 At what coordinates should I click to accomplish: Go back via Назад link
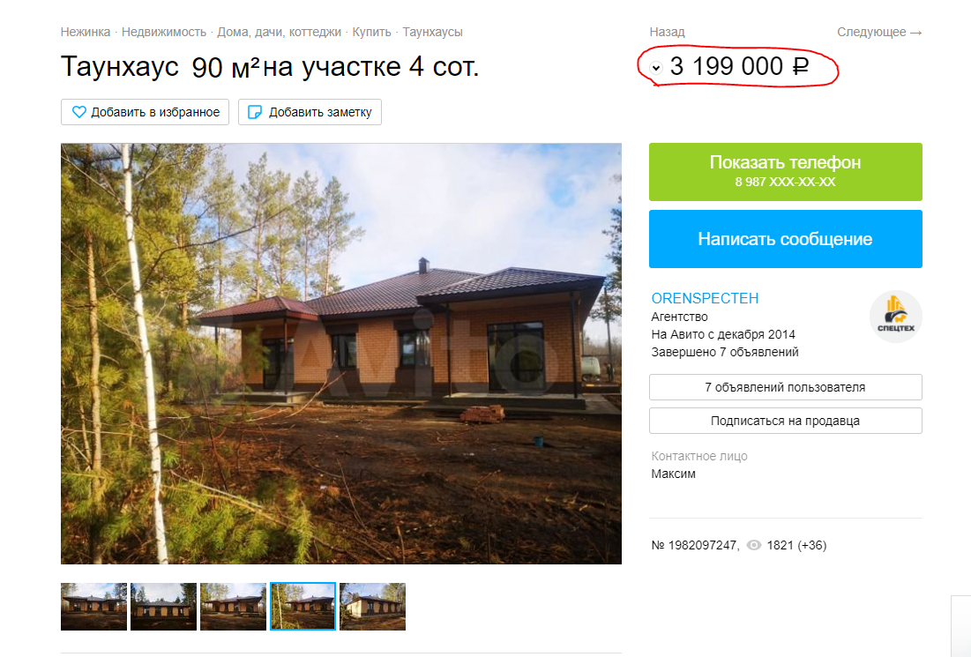pos(667,33)
